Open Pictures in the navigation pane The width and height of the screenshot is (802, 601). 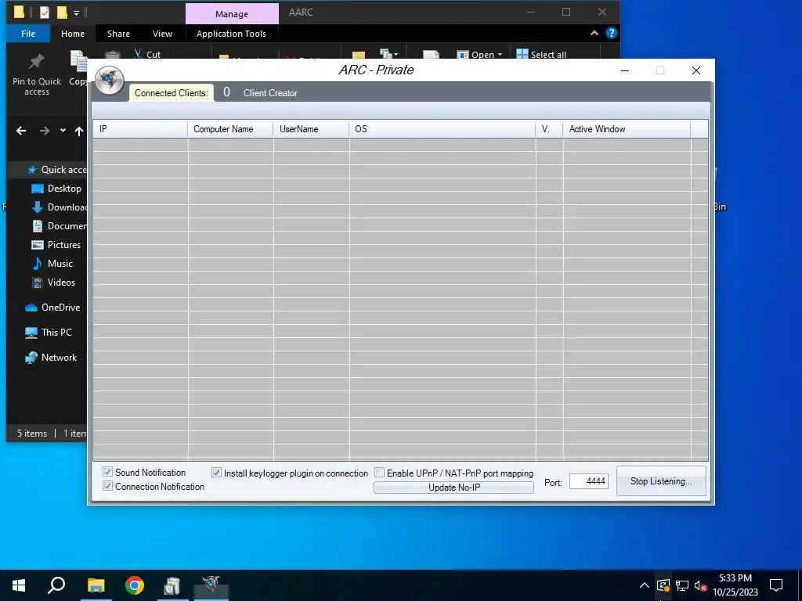point(56,245)
